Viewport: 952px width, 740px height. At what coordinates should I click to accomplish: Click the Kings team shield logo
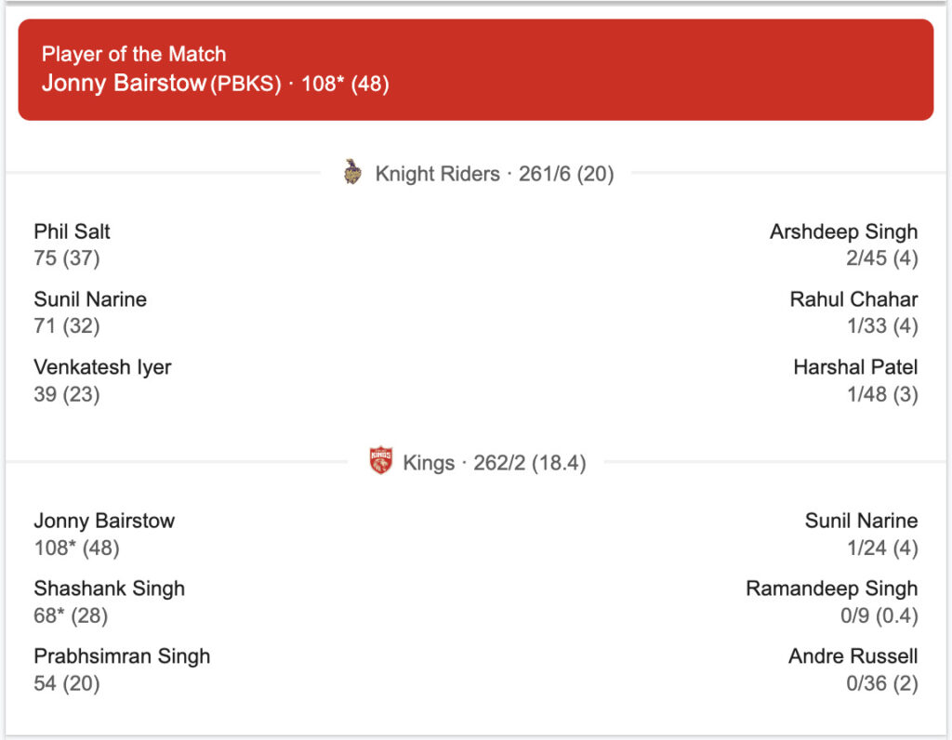coord(380,461)
